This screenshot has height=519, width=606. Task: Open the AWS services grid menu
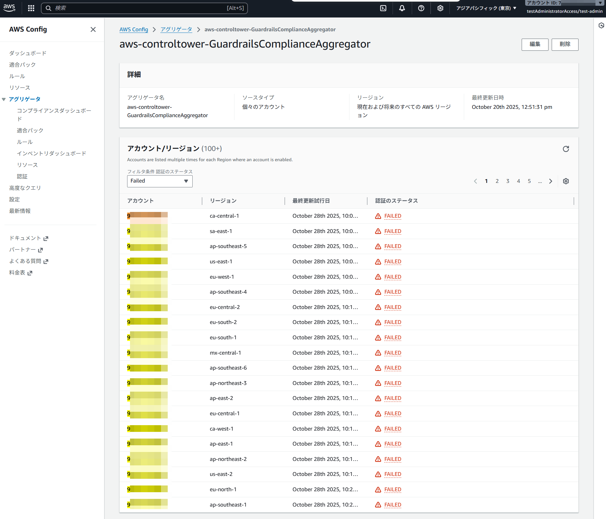(x=31, y=8)
